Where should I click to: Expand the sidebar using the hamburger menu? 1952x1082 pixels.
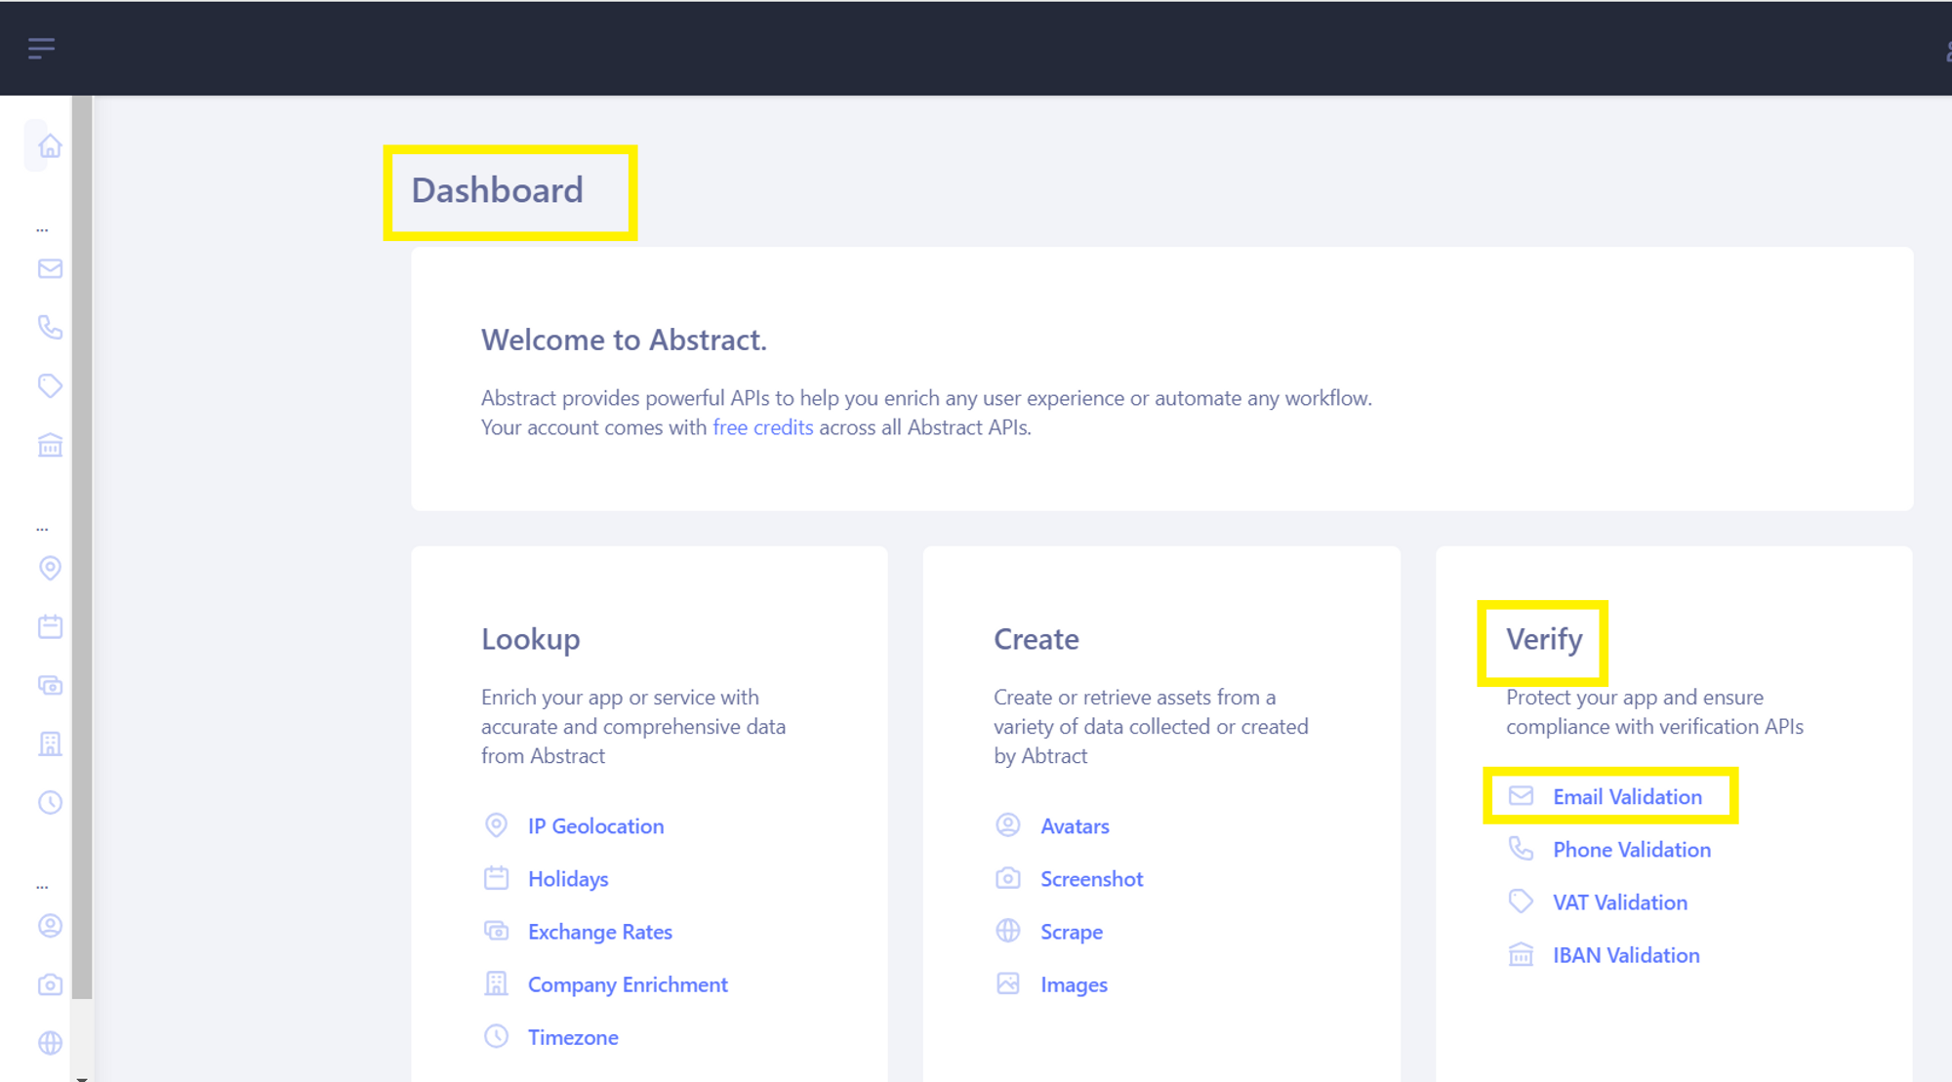pyautogui.click(x=41, y=47)
